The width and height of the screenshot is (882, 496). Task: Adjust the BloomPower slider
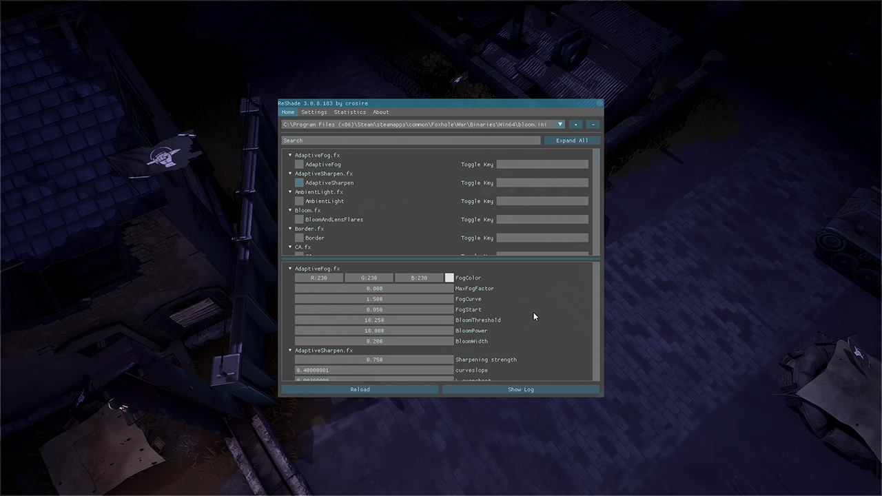[374, 331]
